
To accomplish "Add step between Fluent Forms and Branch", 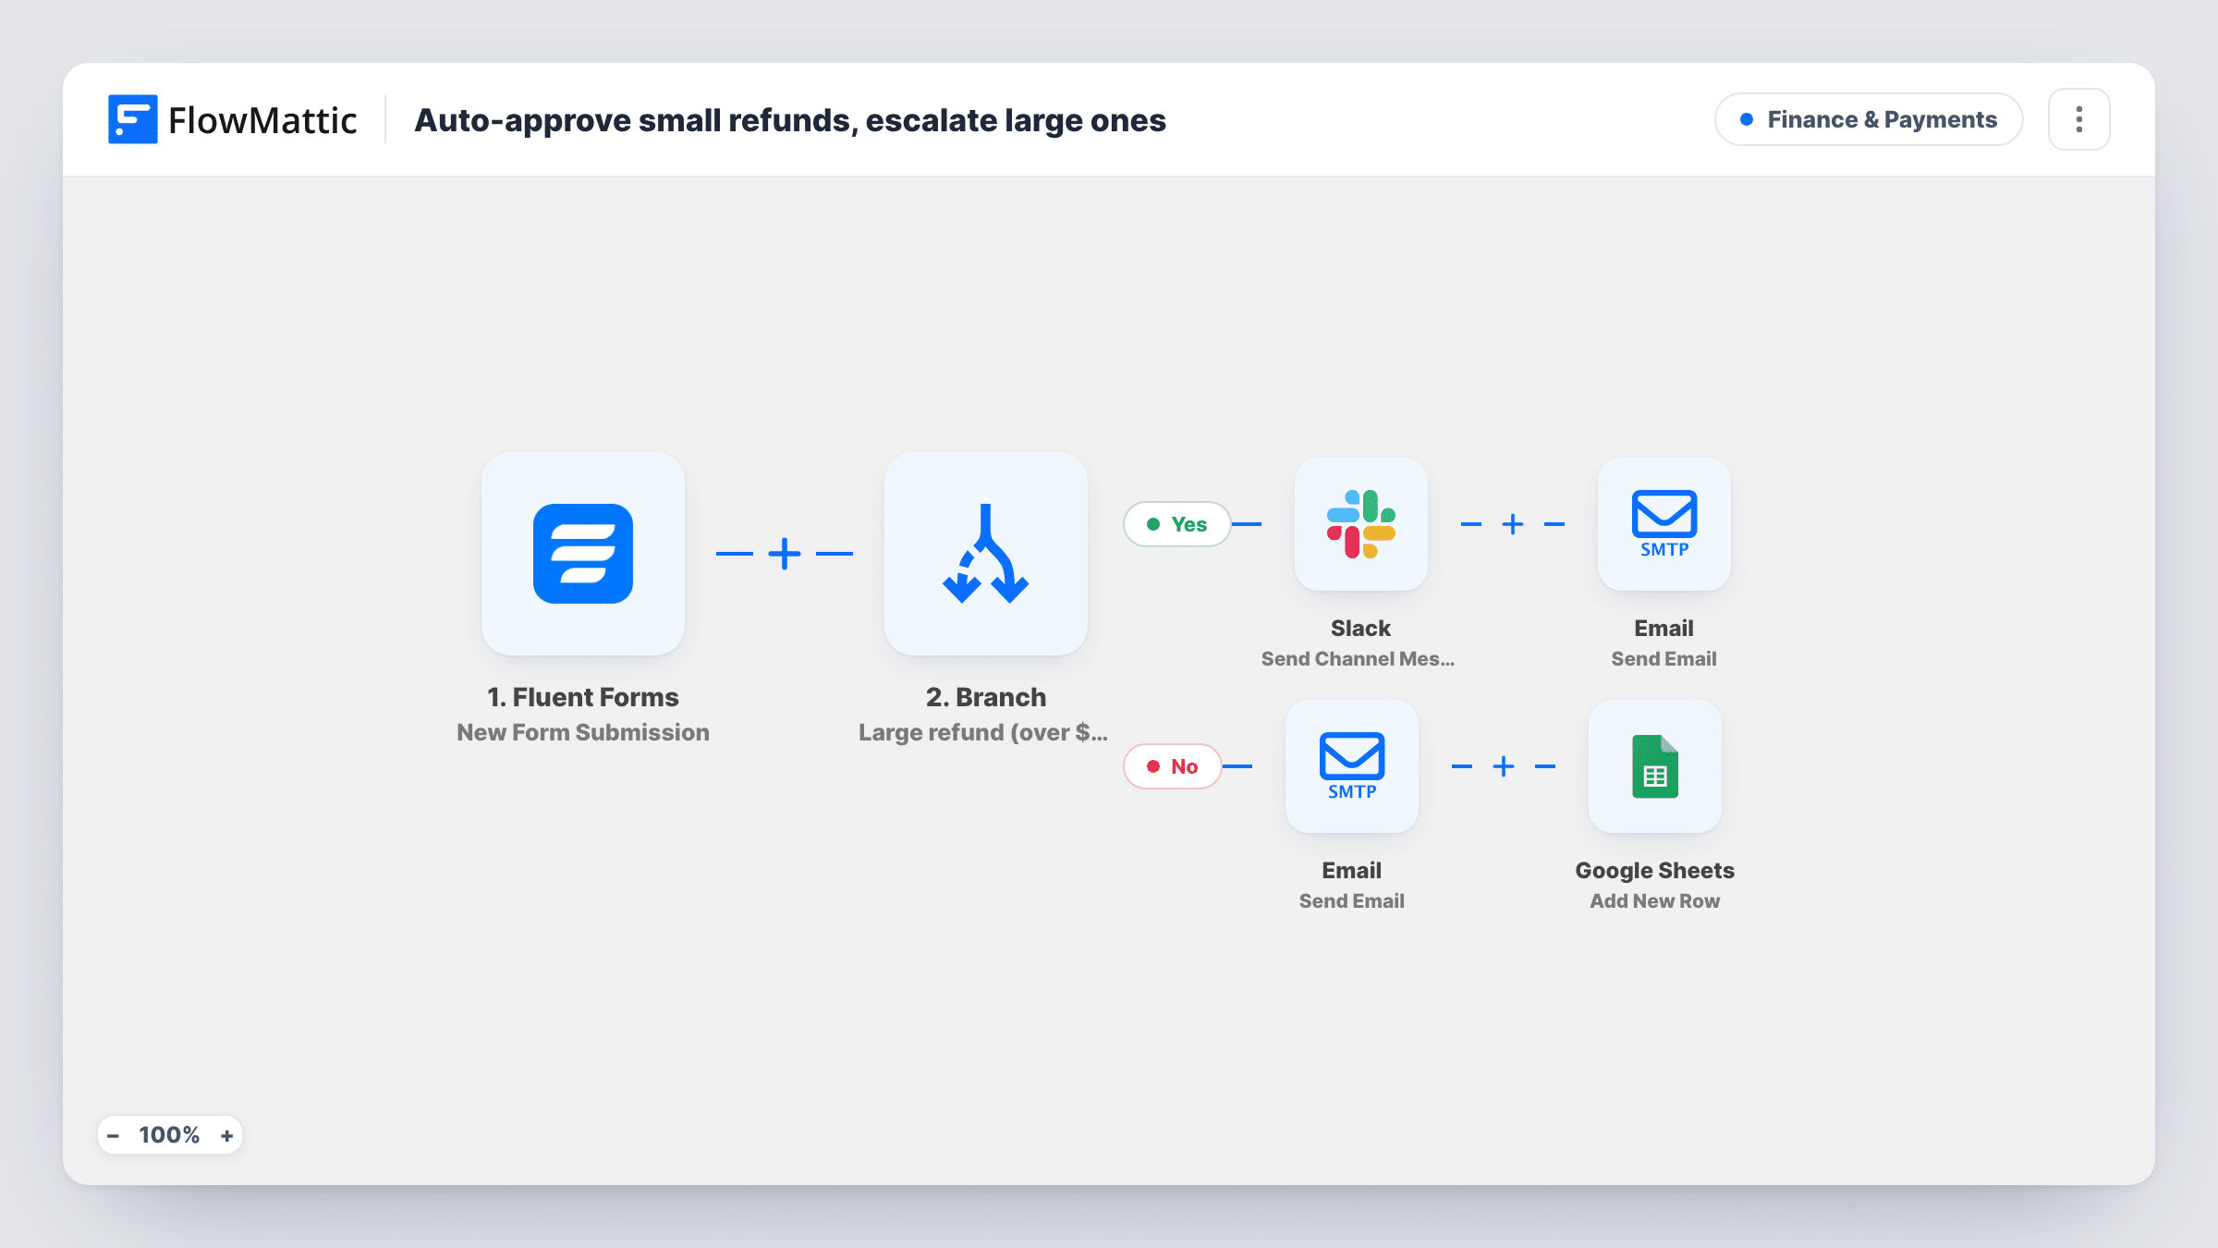I will (785, 554).
